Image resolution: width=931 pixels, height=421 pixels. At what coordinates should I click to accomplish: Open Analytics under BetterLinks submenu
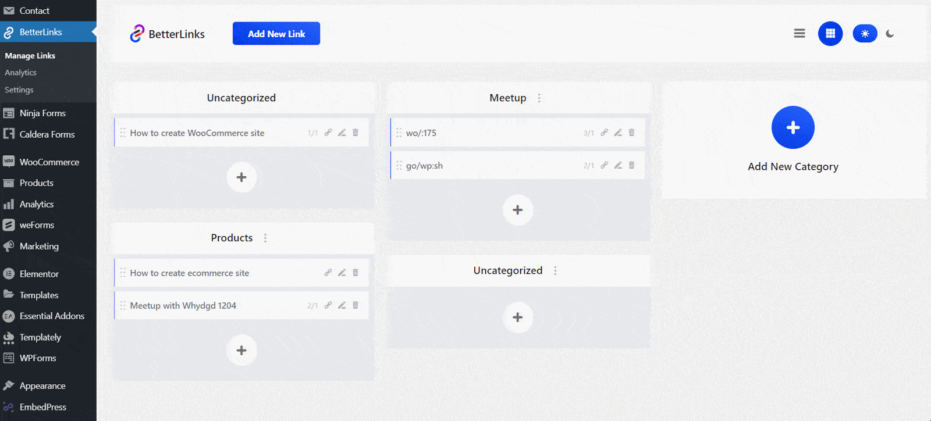point(21,73)
